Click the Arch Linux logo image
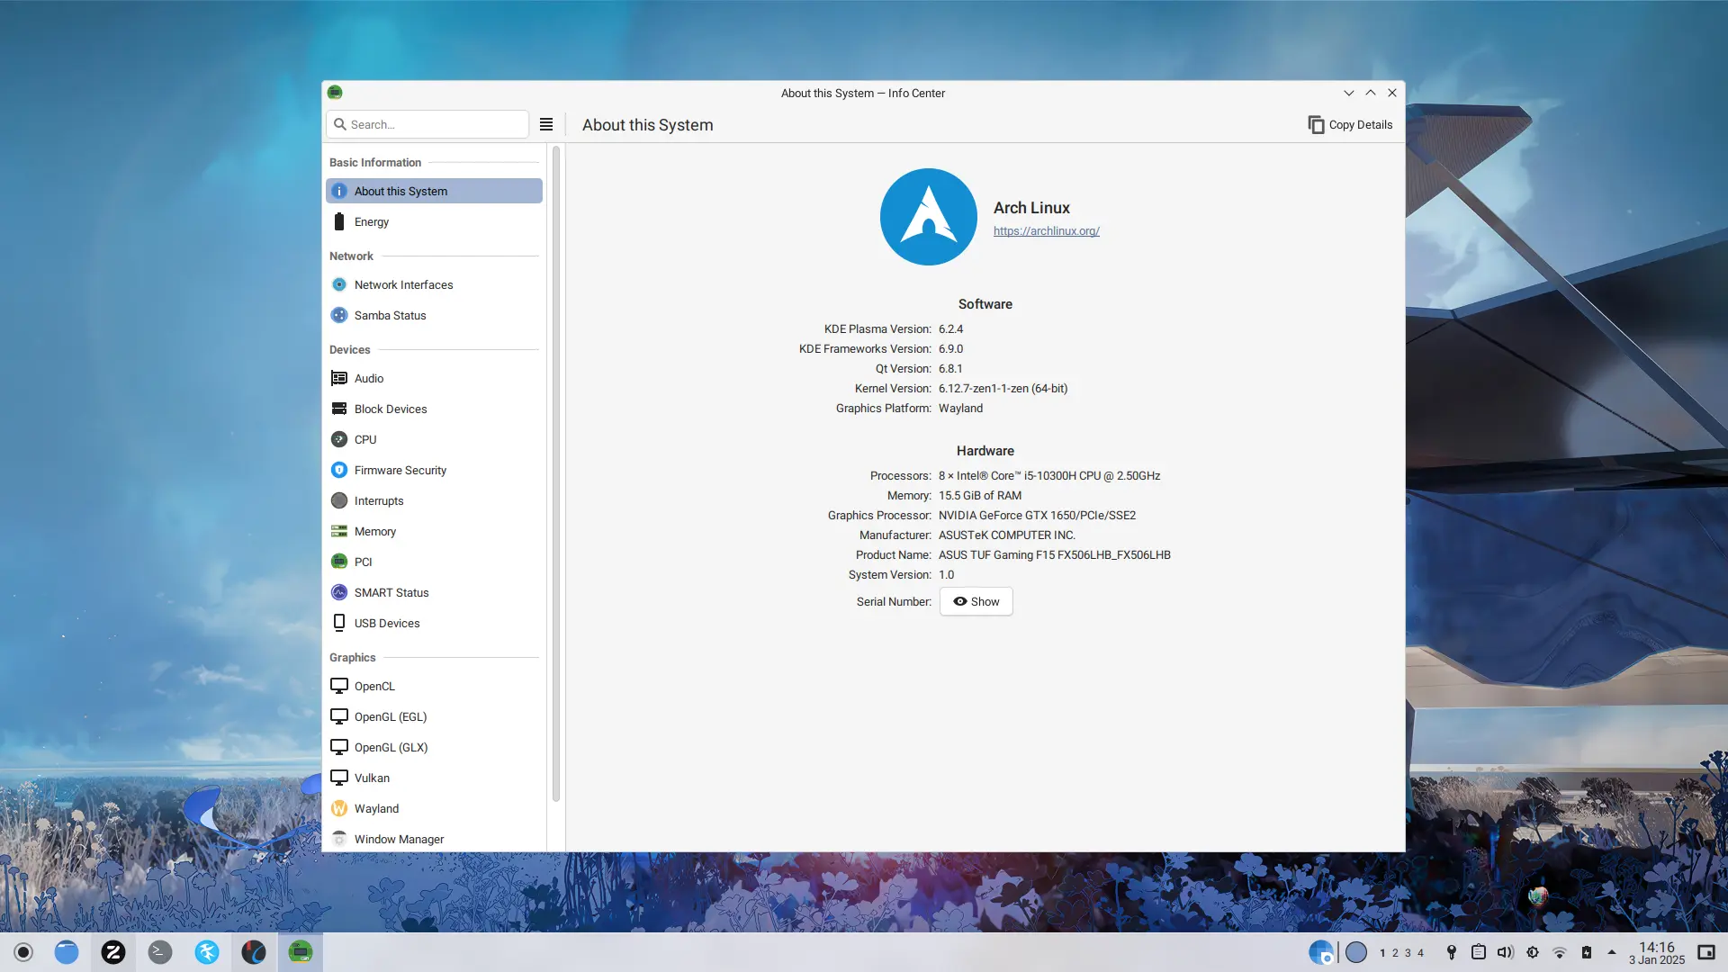The width and height of the screenshot is (1728, 972). tap(929, 217)
